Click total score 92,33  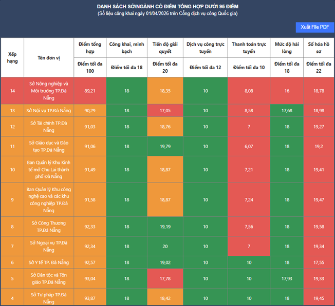coord(90,227)
